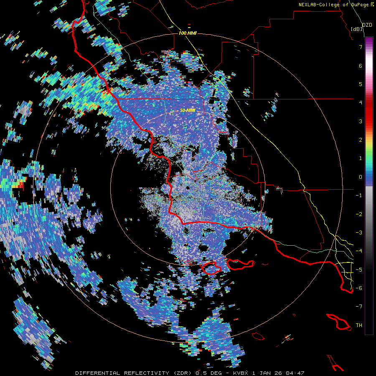Click the 1 value on color scale

[361, 158]
